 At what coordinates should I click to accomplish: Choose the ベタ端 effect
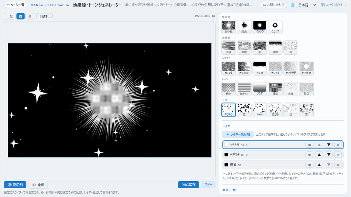point(260,68)
